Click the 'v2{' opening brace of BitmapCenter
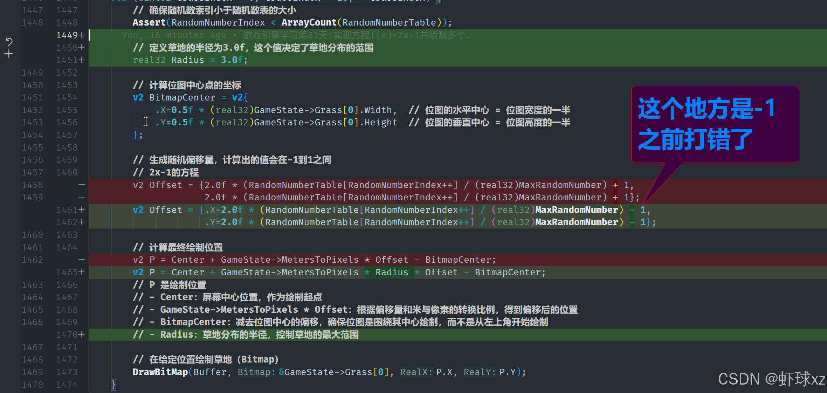 pyautogui.click(x=240, y=97)
